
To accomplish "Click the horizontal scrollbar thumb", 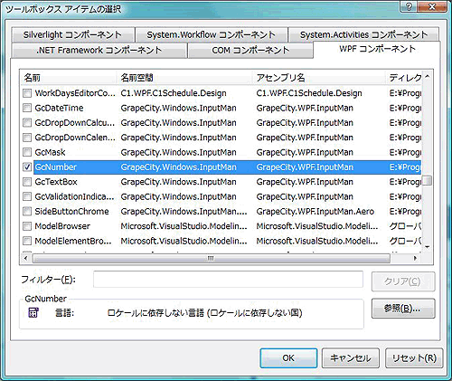I will point(211,258).
